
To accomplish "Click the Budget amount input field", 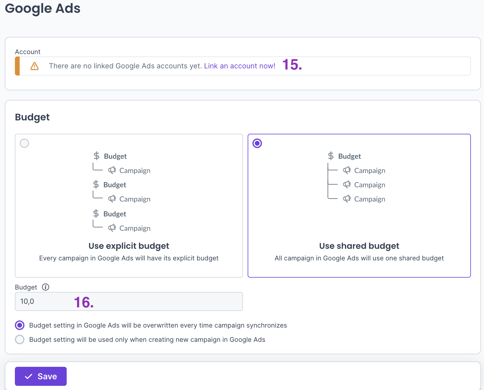I will (129, 301).
